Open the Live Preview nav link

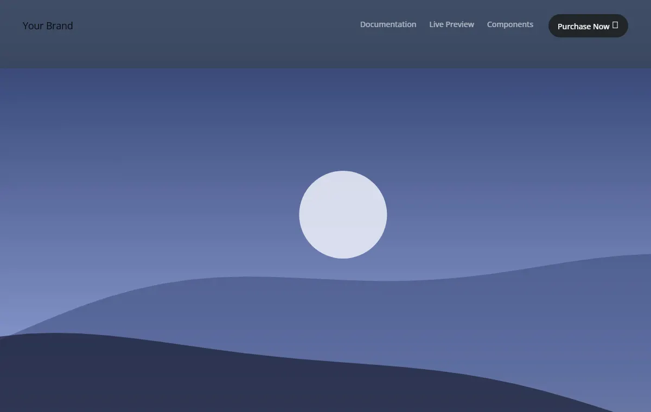452,24
